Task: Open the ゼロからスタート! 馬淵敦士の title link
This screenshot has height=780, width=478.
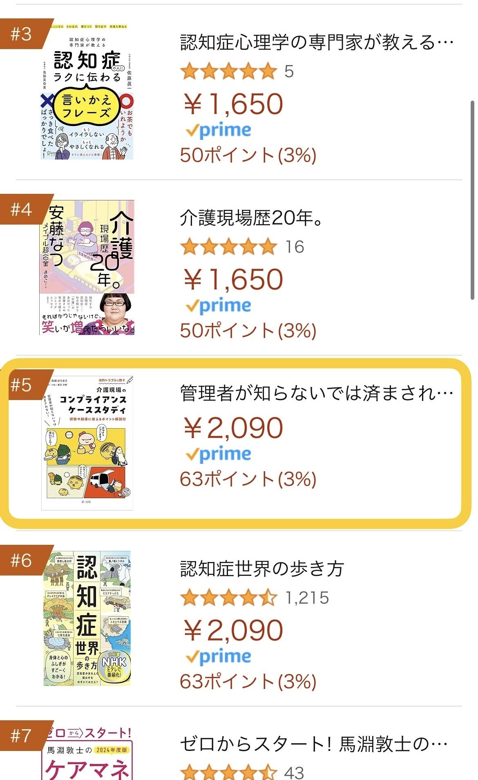Action: [314, 744]
